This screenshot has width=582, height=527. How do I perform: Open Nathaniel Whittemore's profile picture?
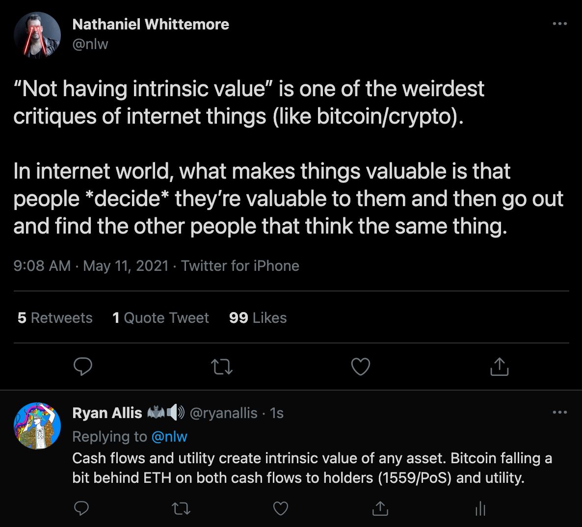pyautogui.click(x=37, y=36)
